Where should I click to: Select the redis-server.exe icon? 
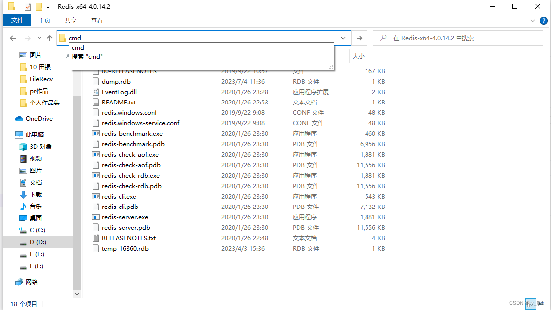tap(96, 217)
